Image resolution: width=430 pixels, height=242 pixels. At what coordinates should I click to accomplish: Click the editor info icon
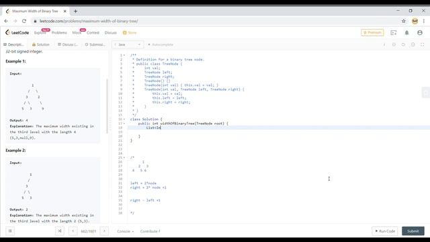384,44
